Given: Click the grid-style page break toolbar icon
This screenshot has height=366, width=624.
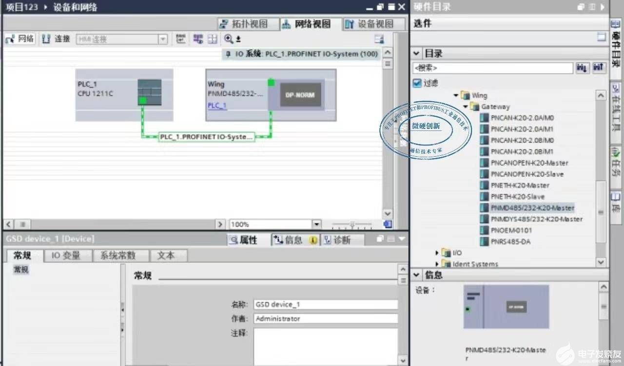Looking at the screenshot, I should point(213,39).
